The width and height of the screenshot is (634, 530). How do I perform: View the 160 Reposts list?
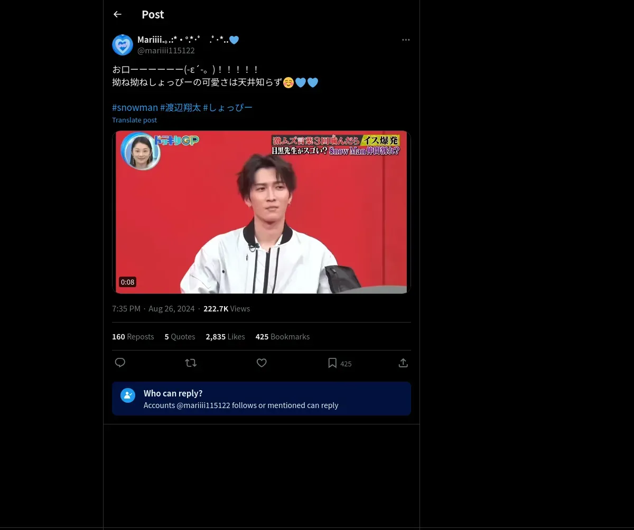click(133, 336)
